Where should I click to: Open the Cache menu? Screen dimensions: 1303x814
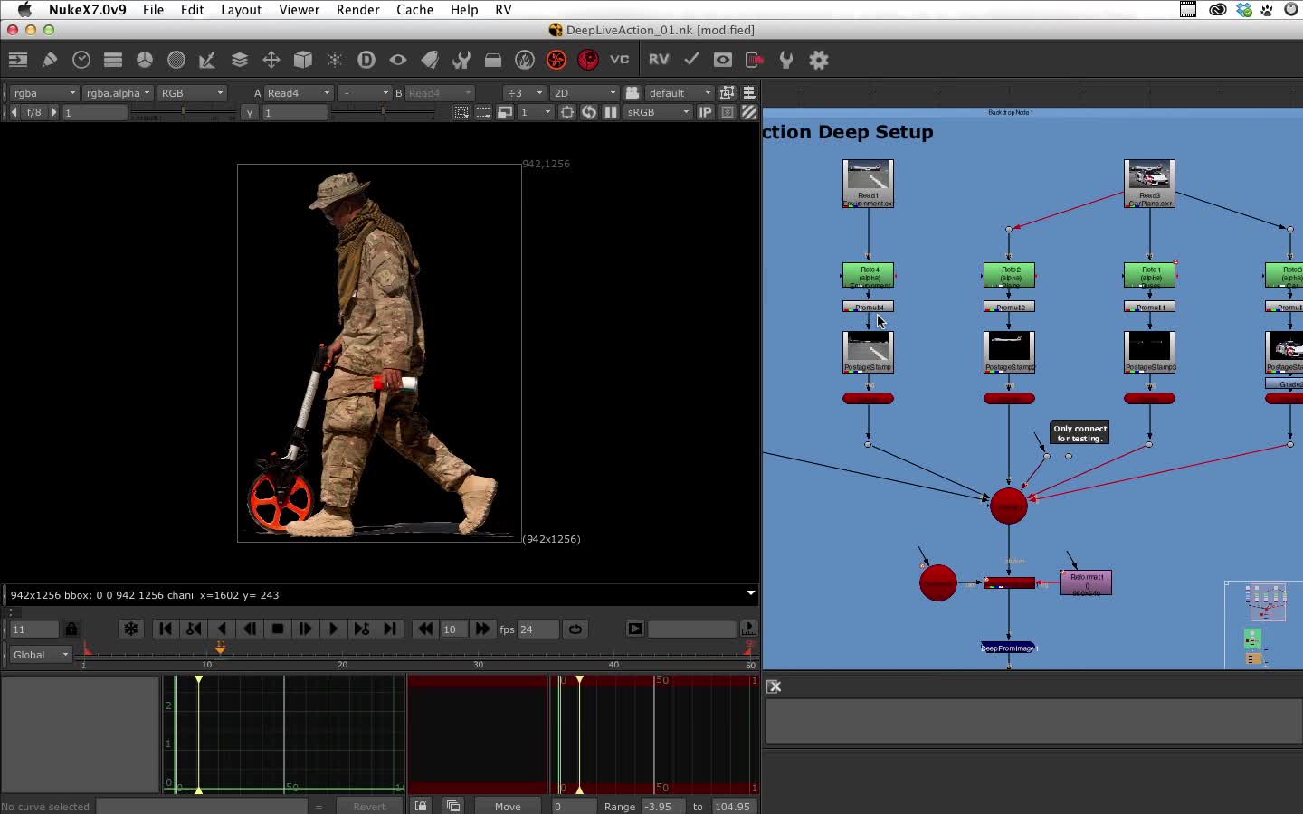point(414,10)
